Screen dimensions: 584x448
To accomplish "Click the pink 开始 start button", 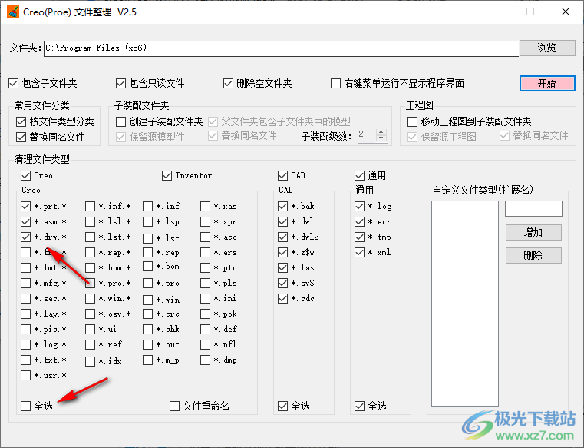I will [x=547, y=83].
